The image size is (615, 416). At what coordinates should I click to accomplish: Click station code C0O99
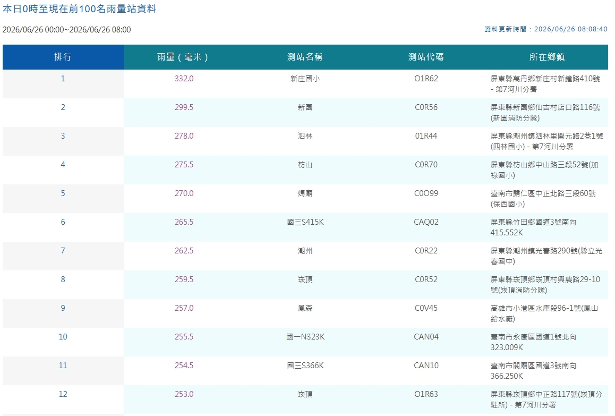pyautogui.click(x=426, y=193)
